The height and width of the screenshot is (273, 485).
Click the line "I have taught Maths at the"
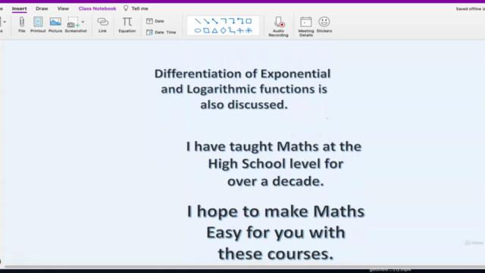[x=274, y=146]
